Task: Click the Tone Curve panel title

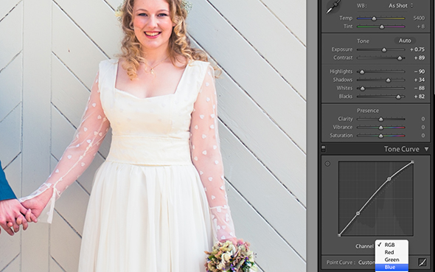Action: pos(401,149)
